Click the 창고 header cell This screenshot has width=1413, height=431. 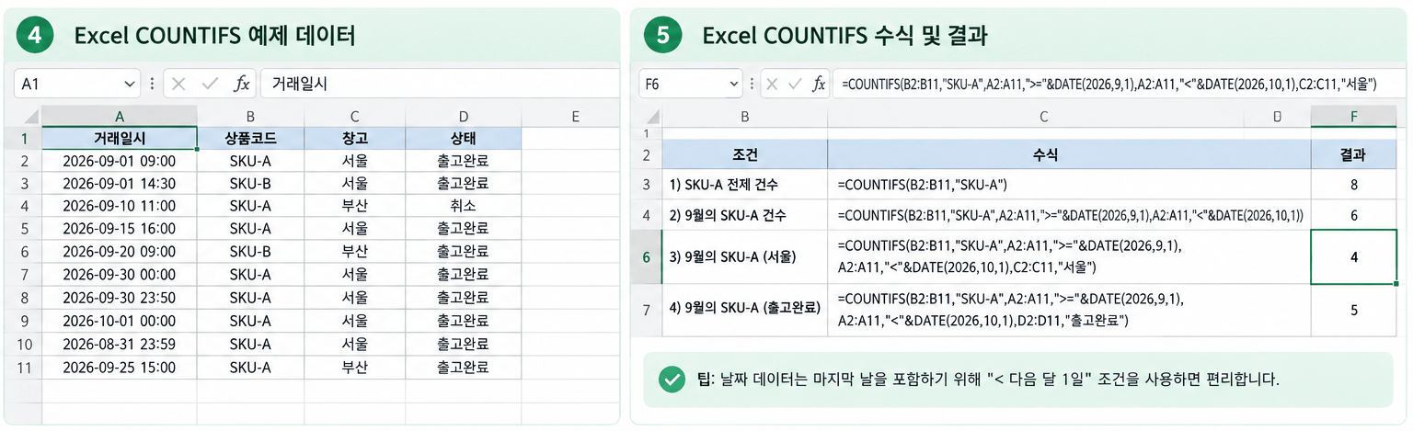354,139
